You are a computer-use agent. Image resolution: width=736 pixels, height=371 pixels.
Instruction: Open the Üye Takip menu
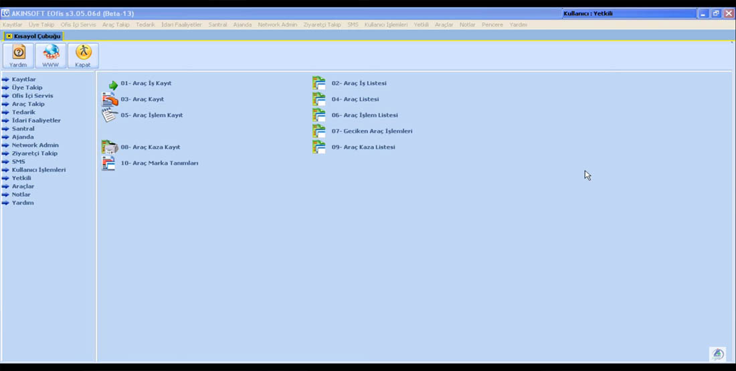41,25
